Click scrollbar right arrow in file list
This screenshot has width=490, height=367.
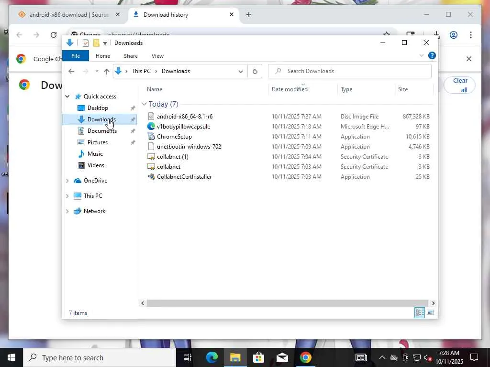(x=433, y=303)
